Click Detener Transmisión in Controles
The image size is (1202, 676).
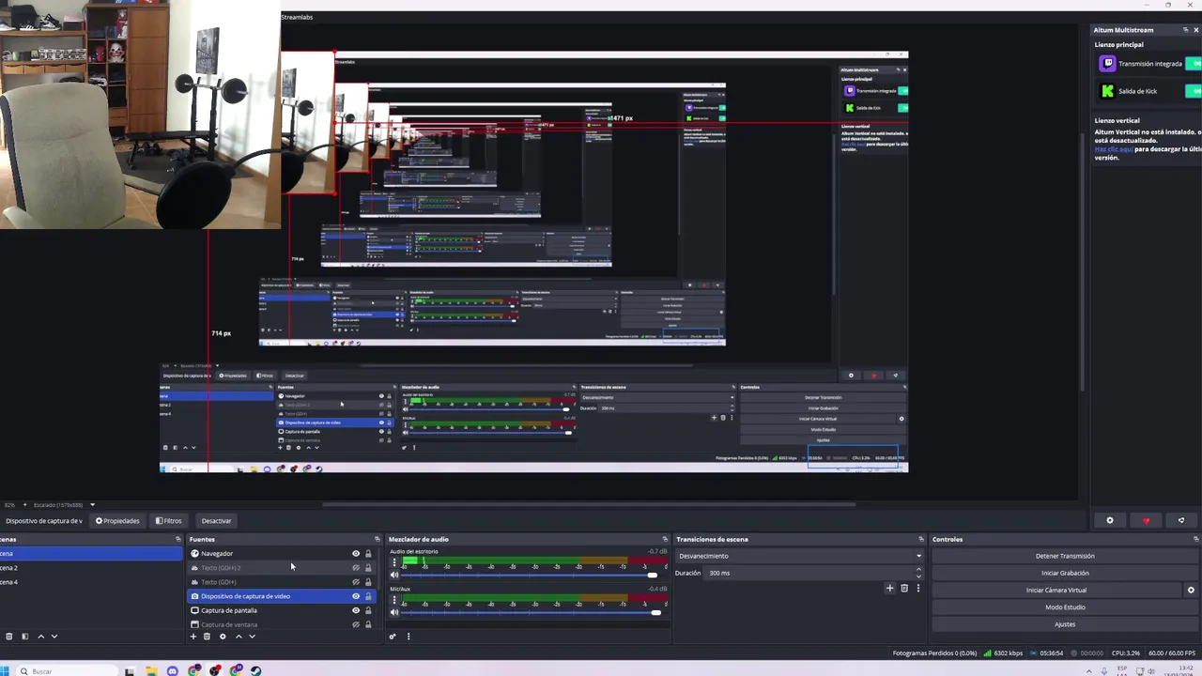(x=1065, y=556)
